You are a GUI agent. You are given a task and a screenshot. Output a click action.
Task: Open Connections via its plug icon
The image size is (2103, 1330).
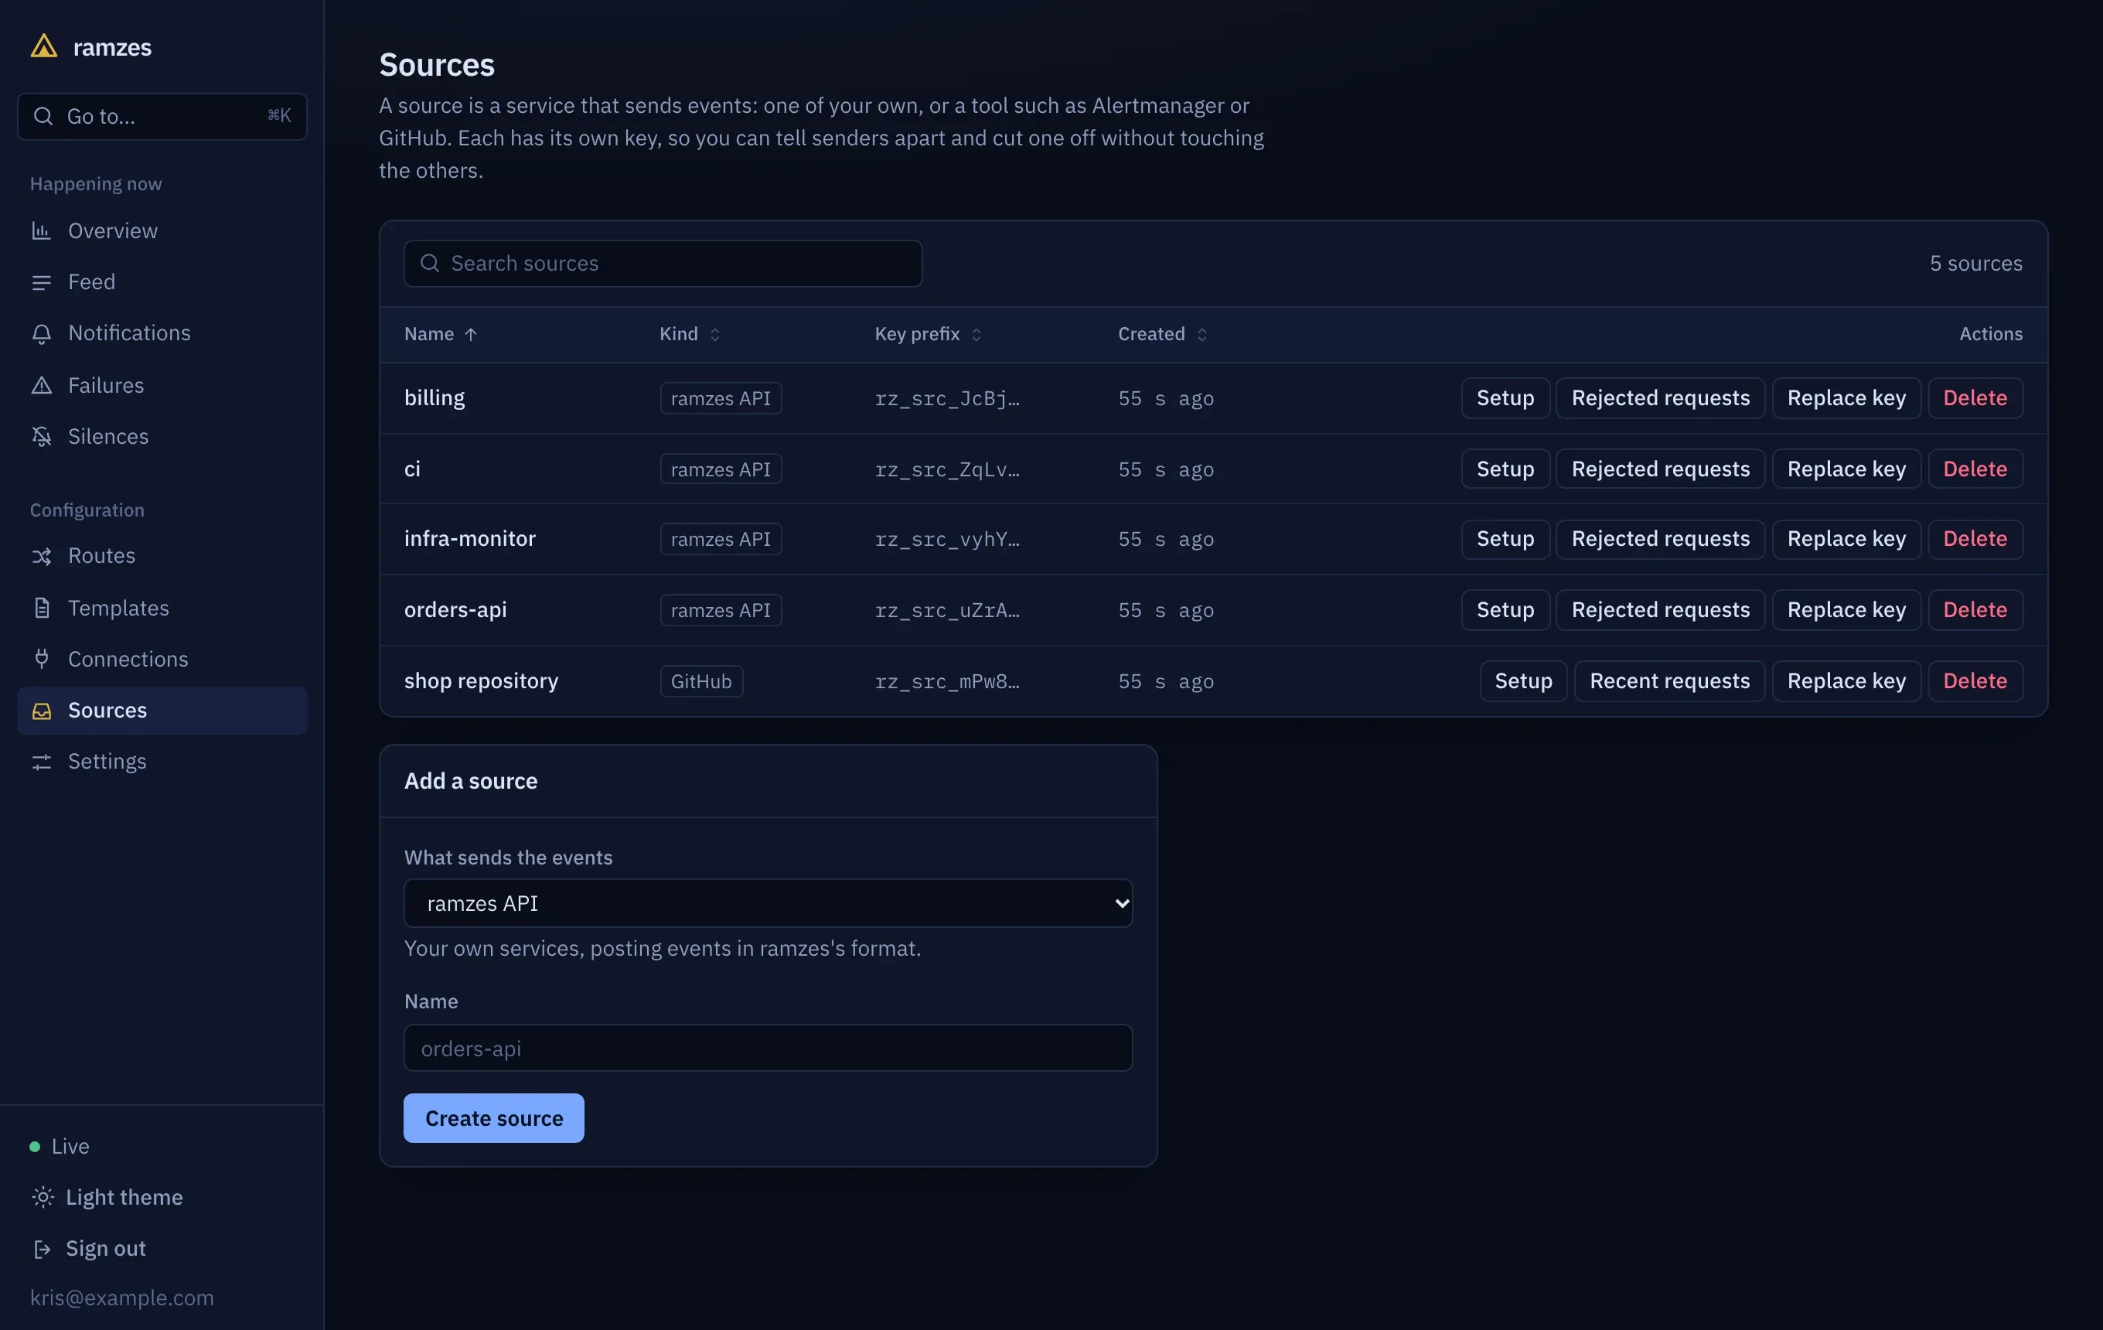(x=41, y=660)
